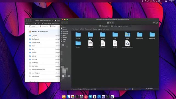
Task: Click 'home' in the Dolphin breadcrumb
Action: pos(76,29)
